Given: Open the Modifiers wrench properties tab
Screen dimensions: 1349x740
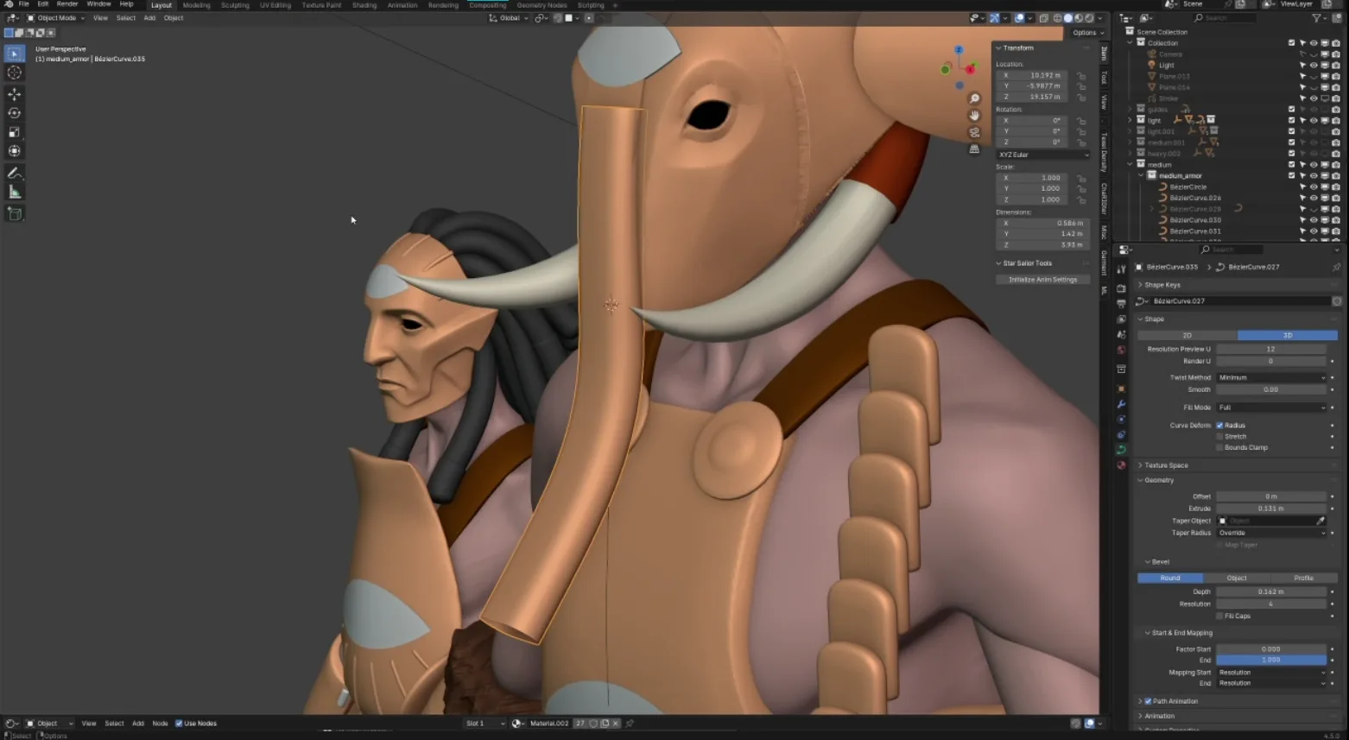Looking at the screenshot, I should [x=1121, y=404].
